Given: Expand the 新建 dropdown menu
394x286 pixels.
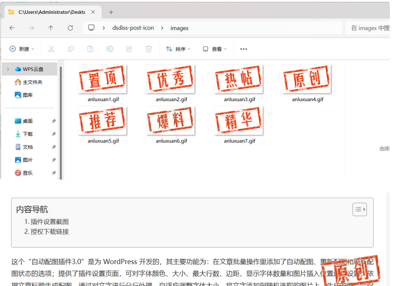Looking at the screenshot, I should coord(22,49).
